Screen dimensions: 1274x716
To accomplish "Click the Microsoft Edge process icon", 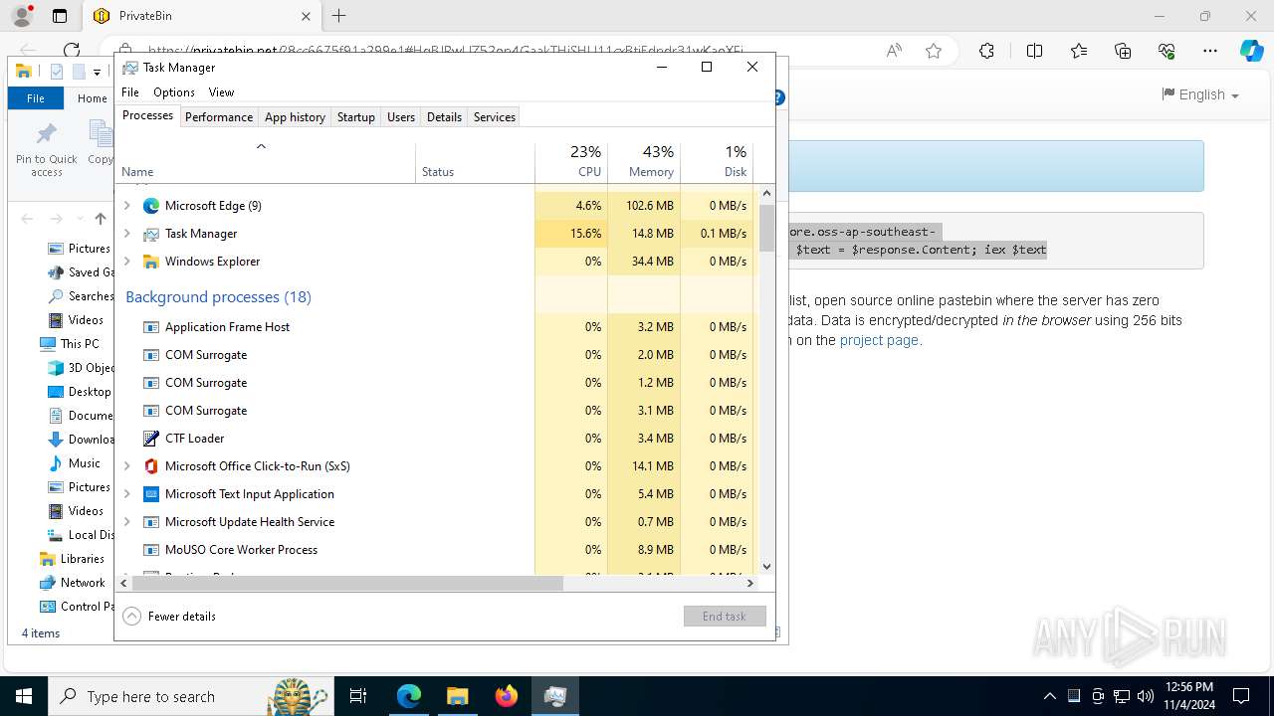I will pos(151,206).
